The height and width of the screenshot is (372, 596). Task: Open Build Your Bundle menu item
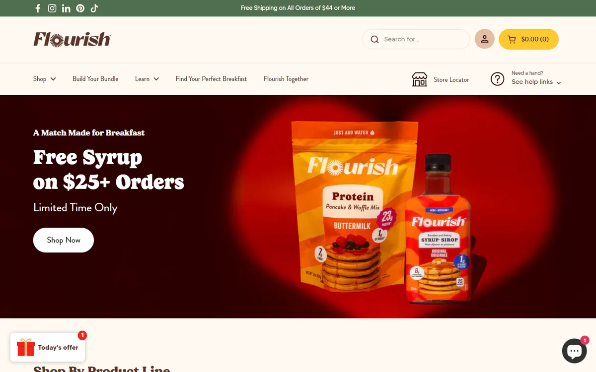click(95, 79)
